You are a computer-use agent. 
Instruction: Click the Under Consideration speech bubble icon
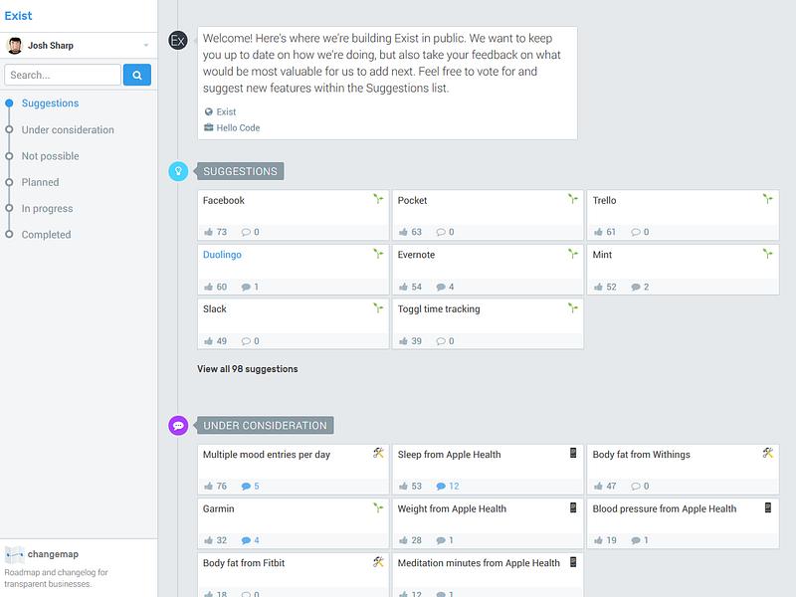pyautogui.click(x=178, y=426)
